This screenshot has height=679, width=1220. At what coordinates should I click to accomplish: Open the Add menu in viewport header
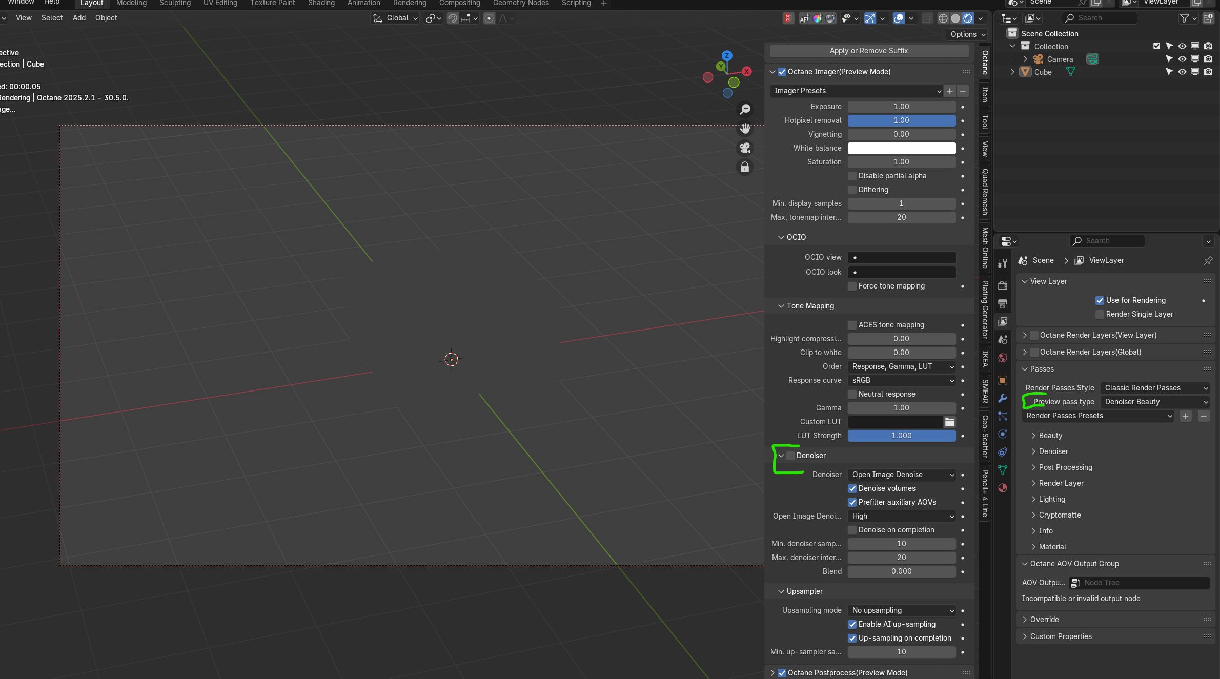coord(79,18)
